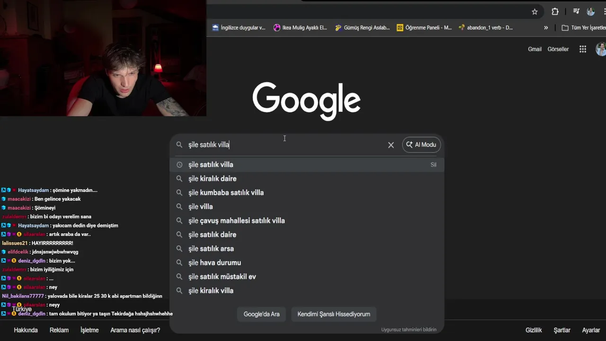Select history suggestion şile satılık villa
This screenshot has width=606, height=341.
[x=307, y=165]
